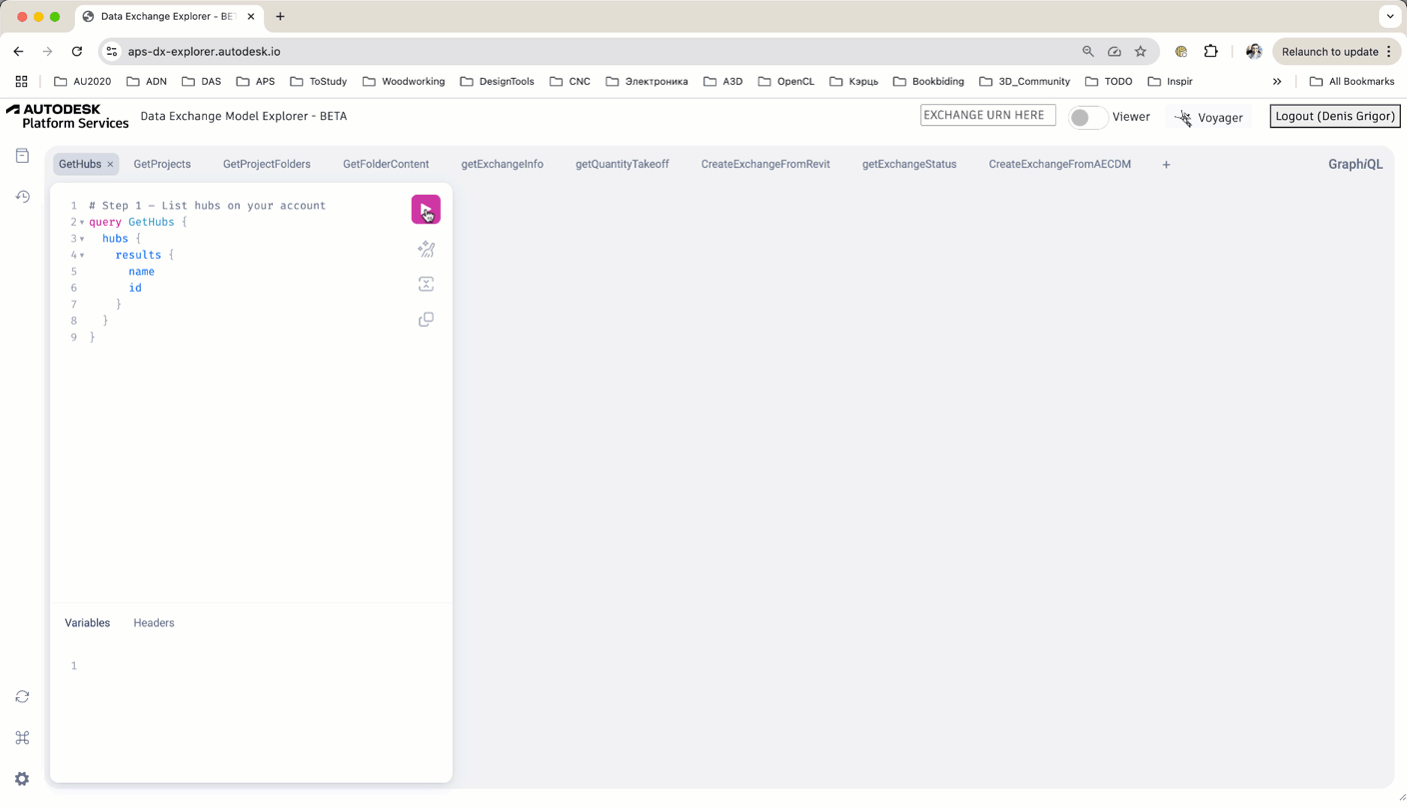Run the GetHubs query with the play button
The width and height of the screenshot is (1407, 809).
coord(426,209)
